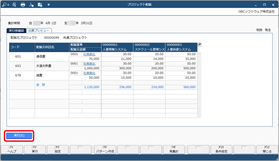Click the PDF output icon

coord(31,5)
